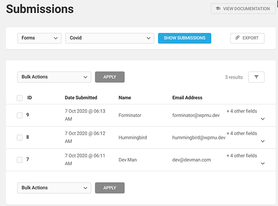Expand the Hummingbird submission row chevron
The image size is (278, 206).
click(x=263, y=142)
